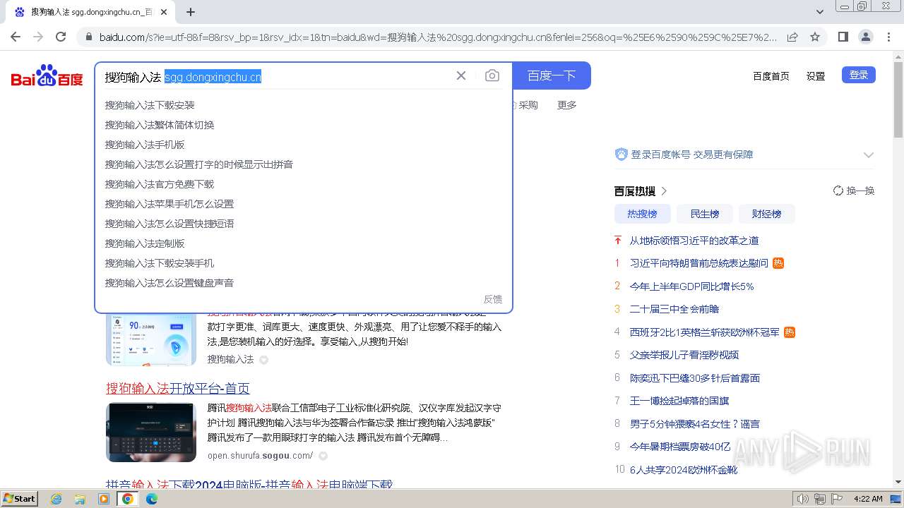
Task: View site info lock icon
Action: pos(88,37)
